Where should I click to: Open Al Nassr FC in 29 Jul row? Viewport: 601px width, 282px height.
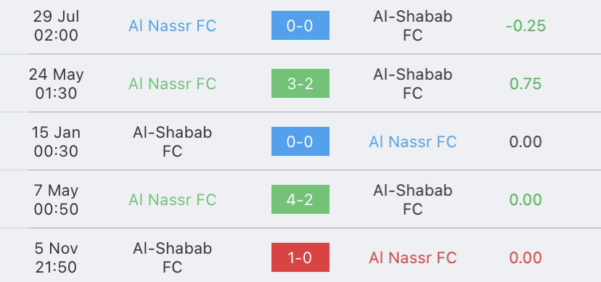(173, 25)
